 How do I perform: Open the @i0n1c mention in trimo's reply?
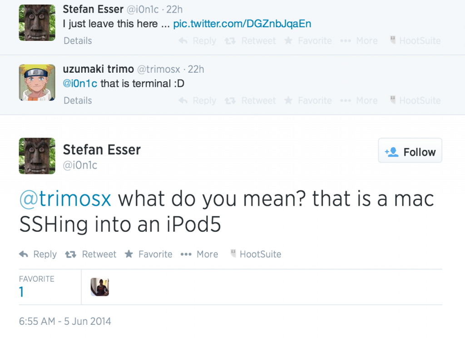(80, 84)
